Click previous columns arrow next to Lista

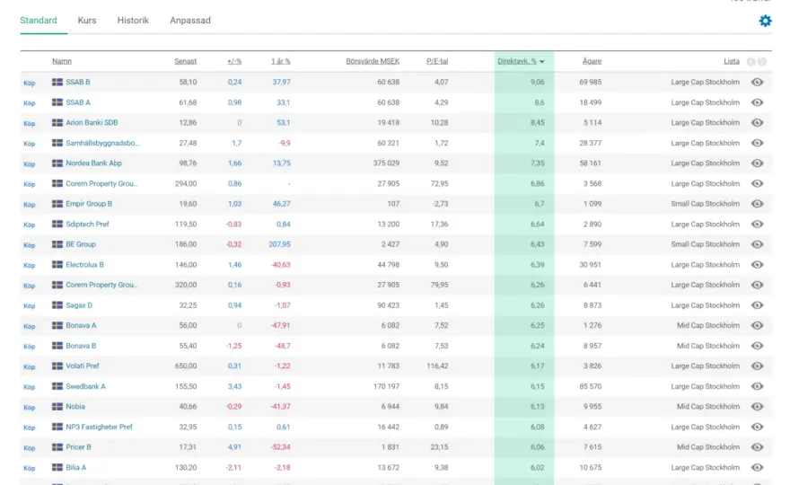click(750, 61)
